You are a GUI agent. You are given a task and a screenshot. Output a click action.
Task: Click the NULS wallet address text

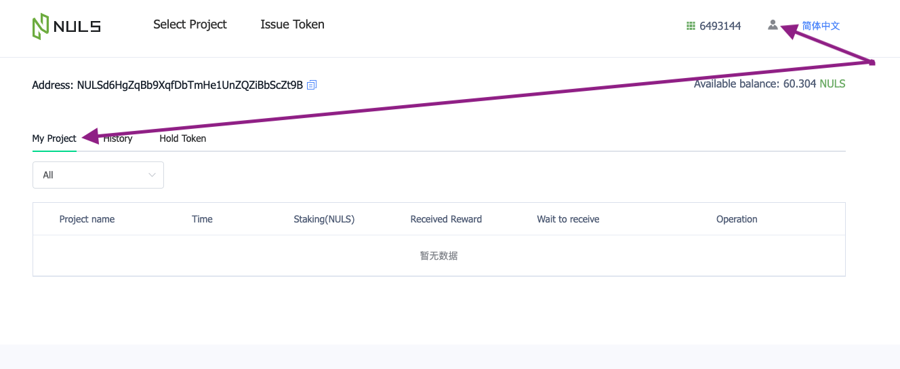[190, 85]
